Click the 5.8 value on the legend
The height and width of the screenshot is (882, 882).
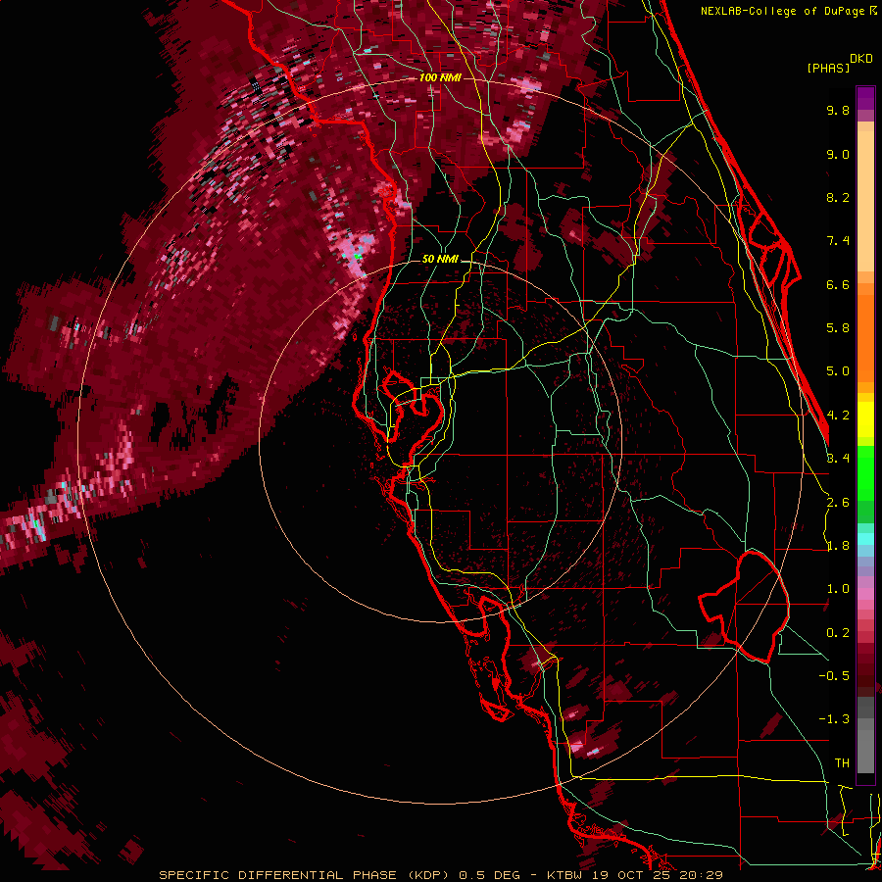click(x=838, y=328)
